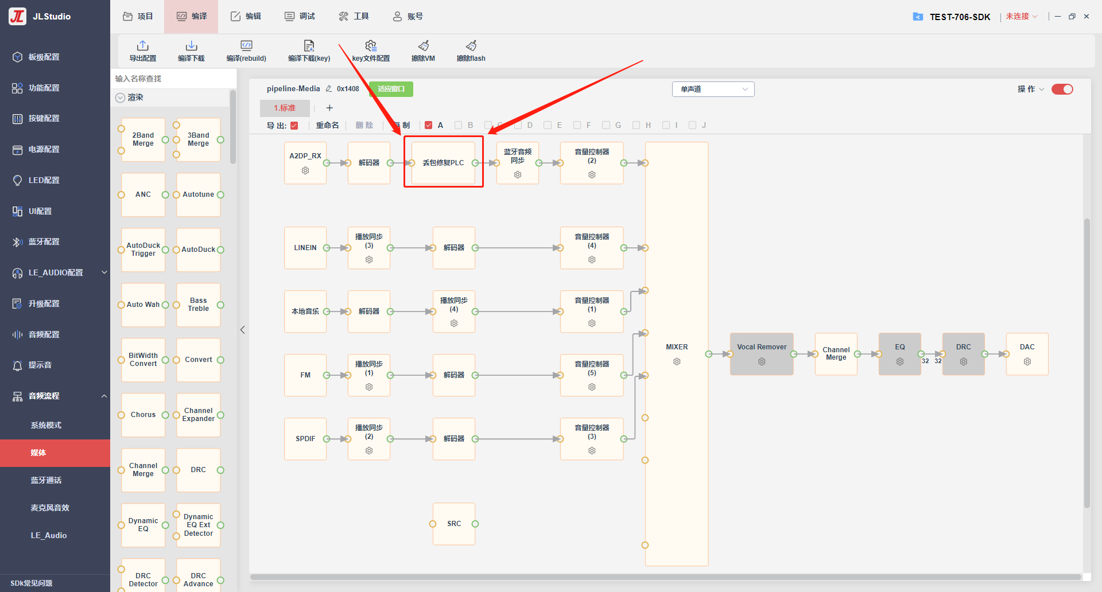Check the B channel checkbox
This screenshot has width=1102, height=592.
pos(458,125)
